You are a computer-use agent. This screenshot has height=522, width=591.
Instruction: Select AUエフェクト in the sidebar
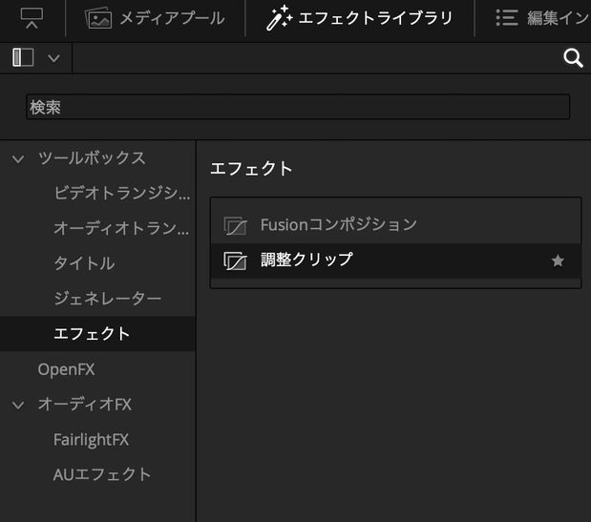pos(102,474)
